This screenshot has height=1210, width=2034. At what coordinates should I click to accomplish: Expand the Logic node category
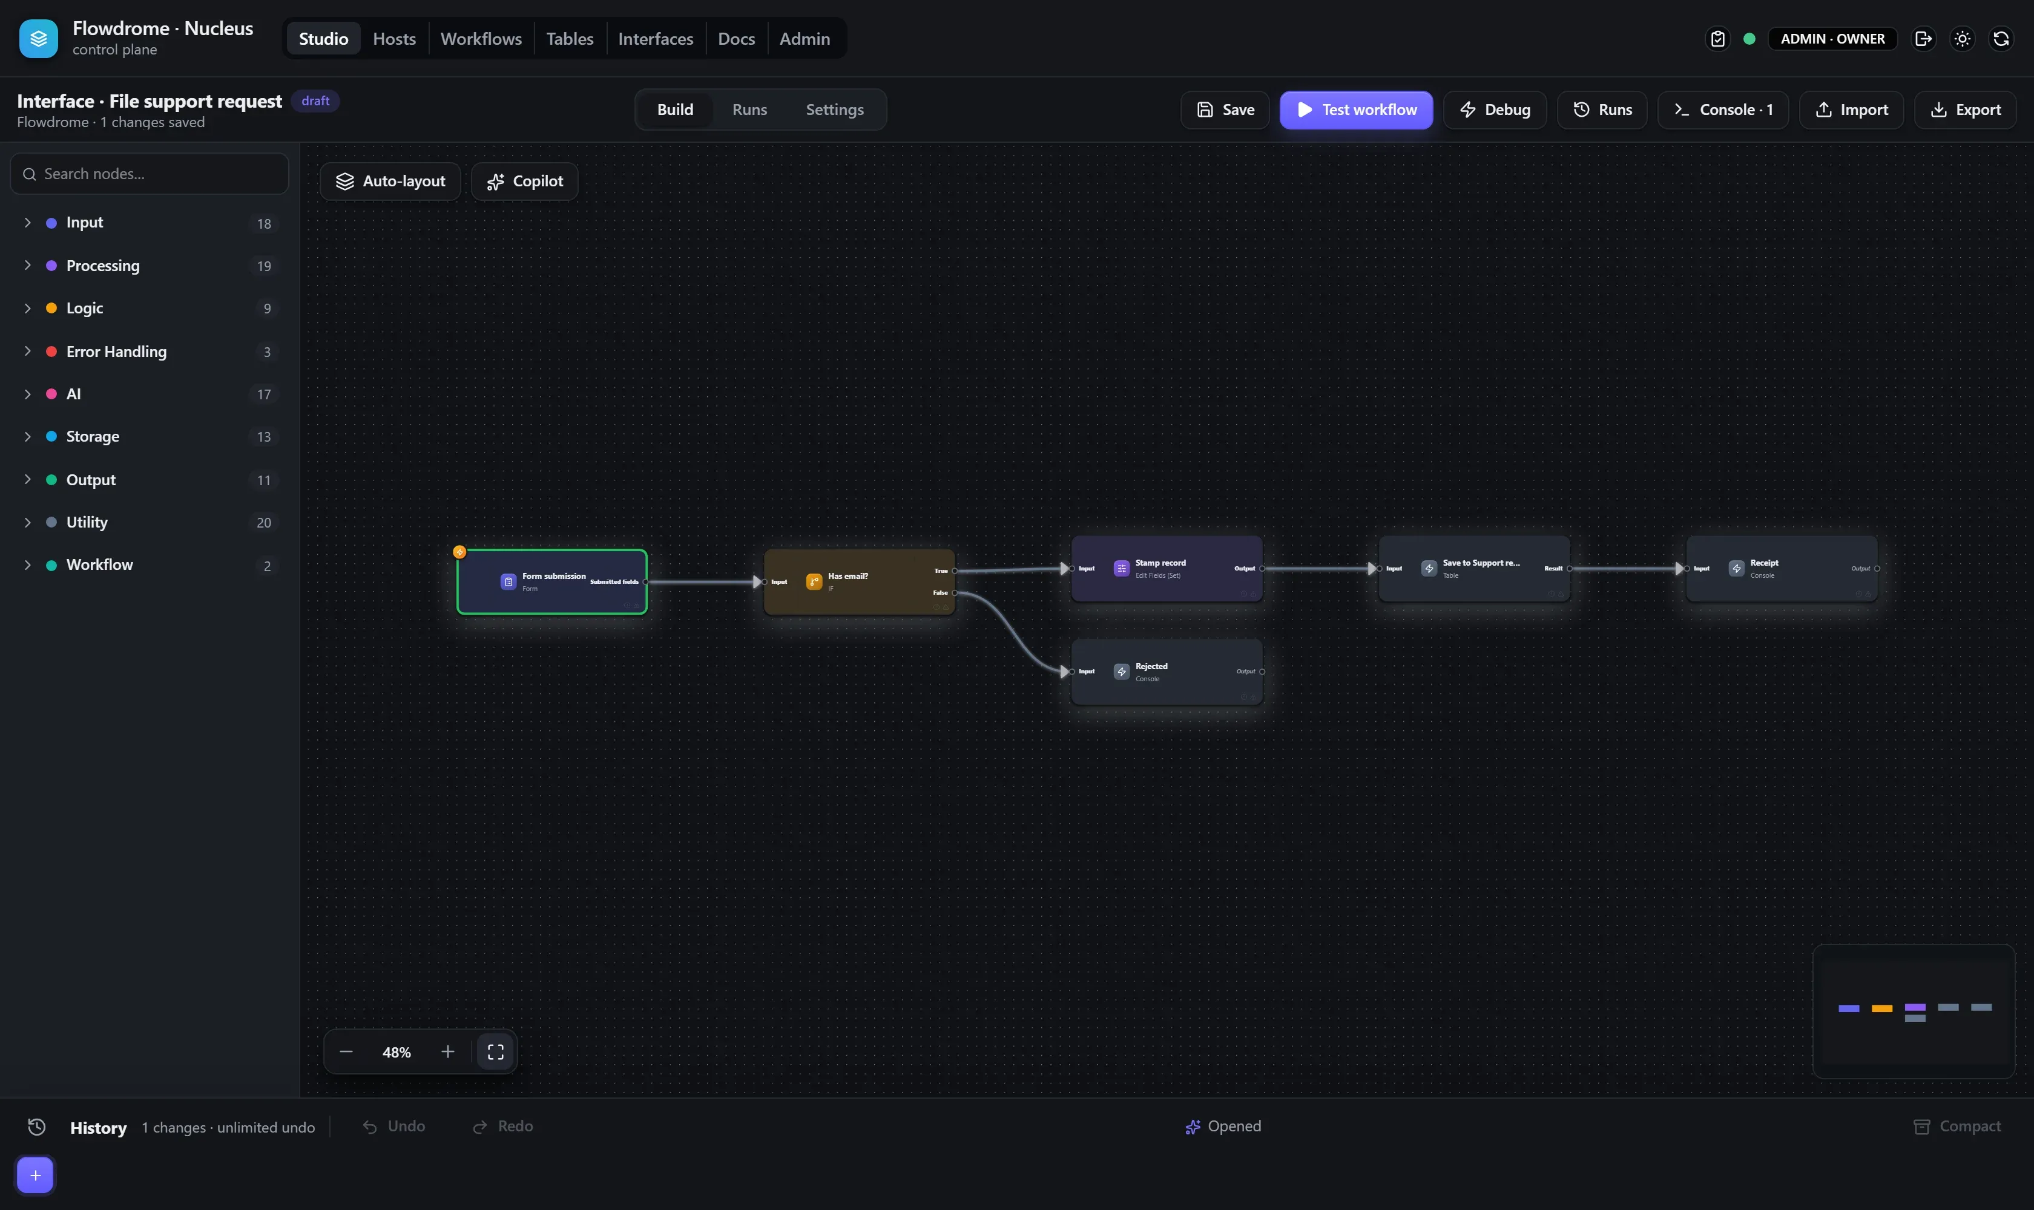[28, 308]
